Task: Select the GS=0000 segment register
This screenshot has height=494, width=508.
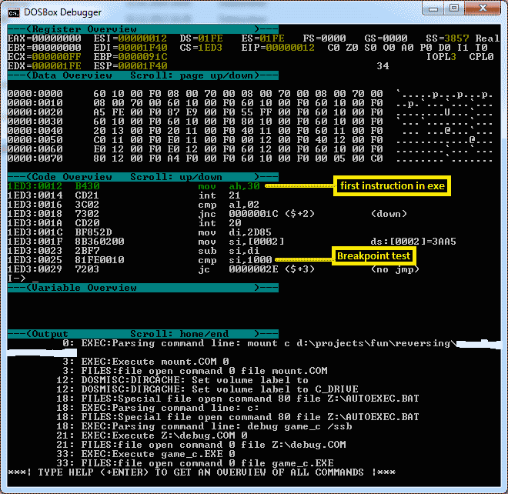Action: (386, 38)
